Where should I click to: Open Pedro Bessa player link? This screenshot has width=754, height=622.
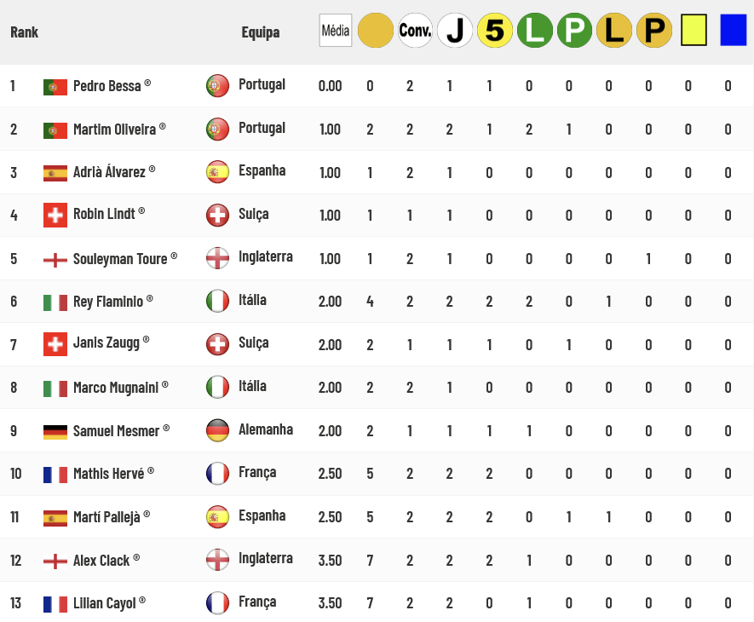[x=106, y=86]
